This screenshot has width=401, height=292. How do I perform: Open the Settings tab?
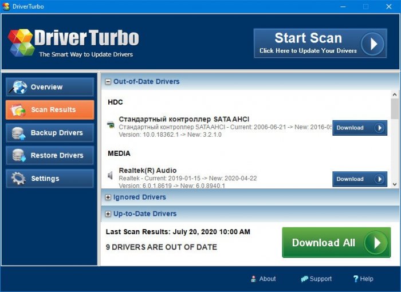pyautogui.click(x=50, y=178)
